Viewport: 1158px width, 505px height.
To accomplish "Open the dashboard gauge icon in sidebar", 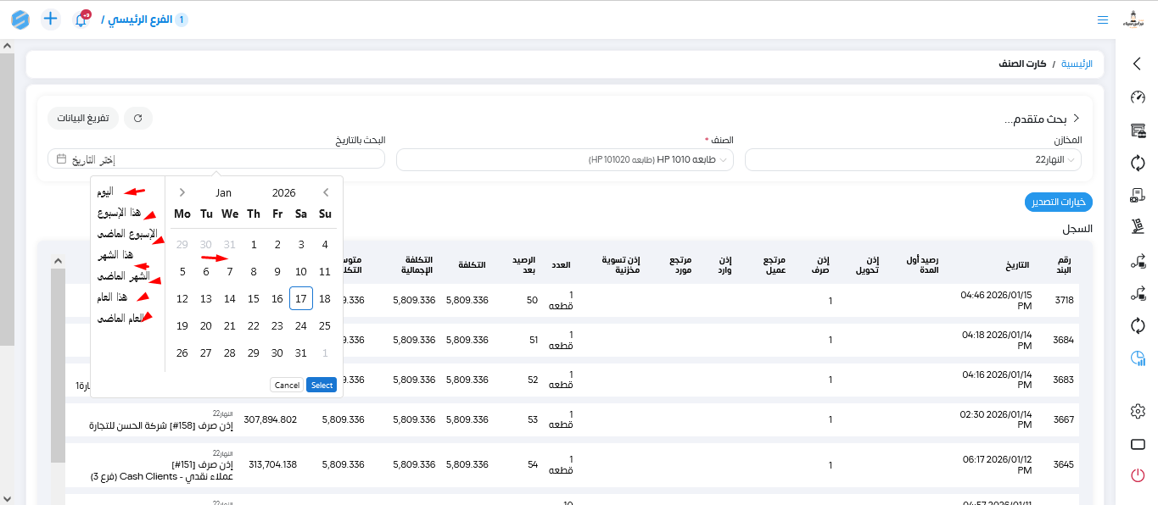I will tap(1138, 97).
